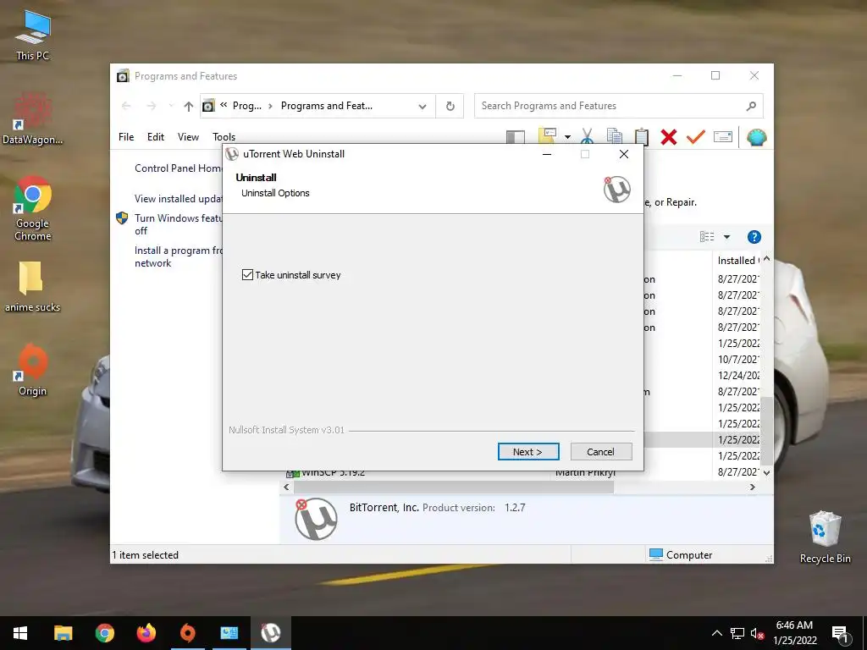Viewport: 867px width, 650px height.
Task: Click the change view list icon
Action: point(707,237)
